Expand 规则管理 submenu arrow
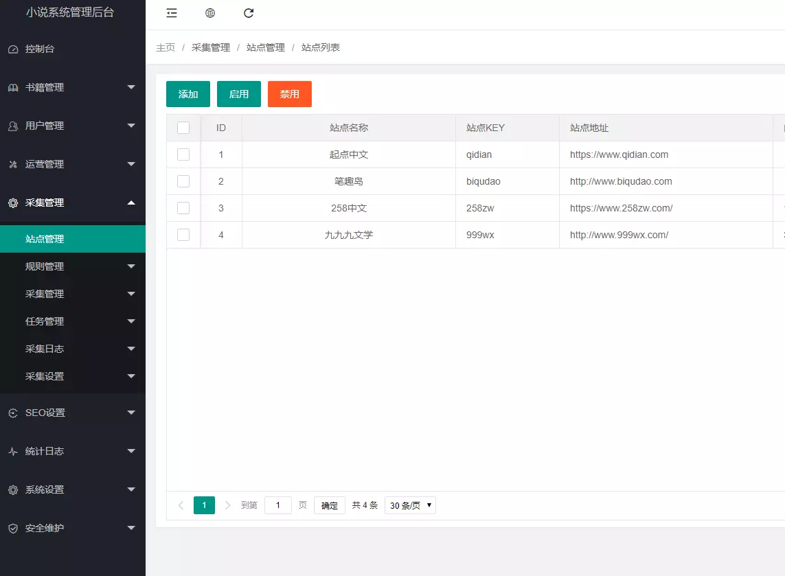 (131, 266)
